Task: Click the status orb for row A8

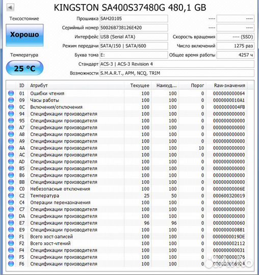Action: pos(11,134)
